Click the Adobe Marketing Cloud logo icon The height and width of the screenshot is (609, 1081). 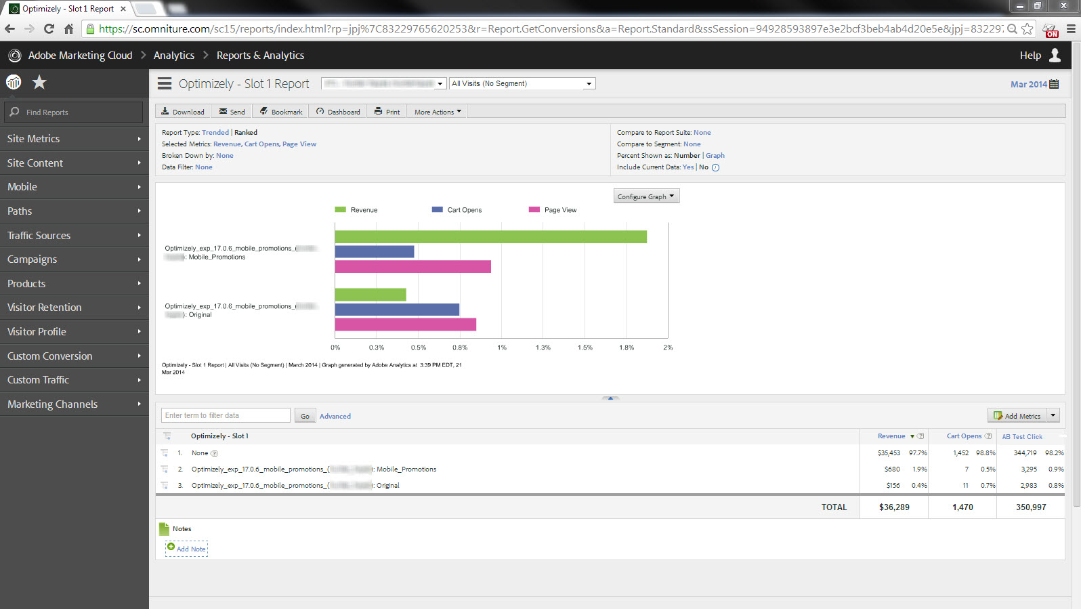coord(14,56)
